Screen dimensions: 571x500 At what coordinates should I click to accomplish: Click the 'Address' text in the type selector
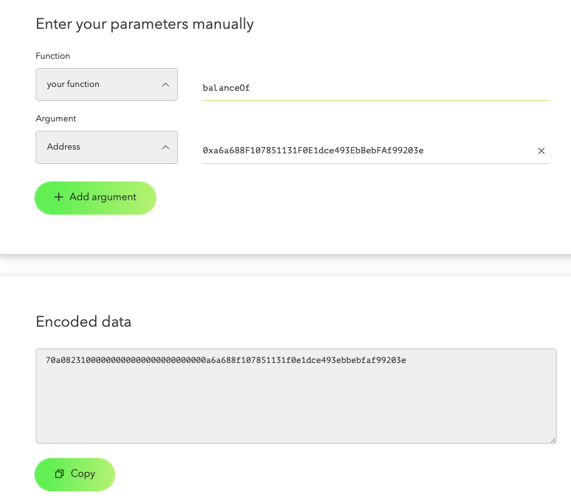tap(64, 147)
